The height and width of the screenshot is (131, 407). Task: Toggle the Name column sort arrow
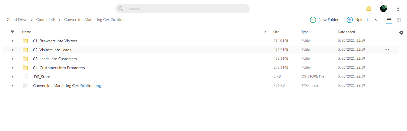265,32
